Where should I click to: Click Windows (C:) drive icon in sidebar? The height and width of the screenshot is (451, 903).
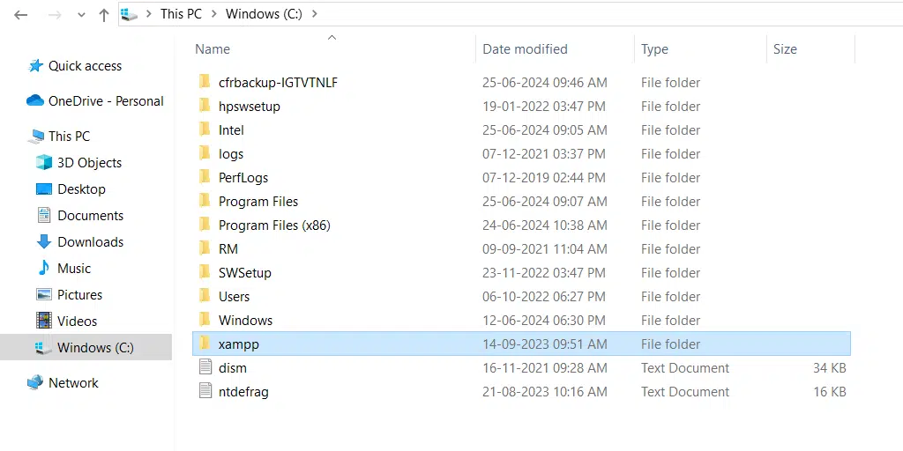tap(42, 347)
